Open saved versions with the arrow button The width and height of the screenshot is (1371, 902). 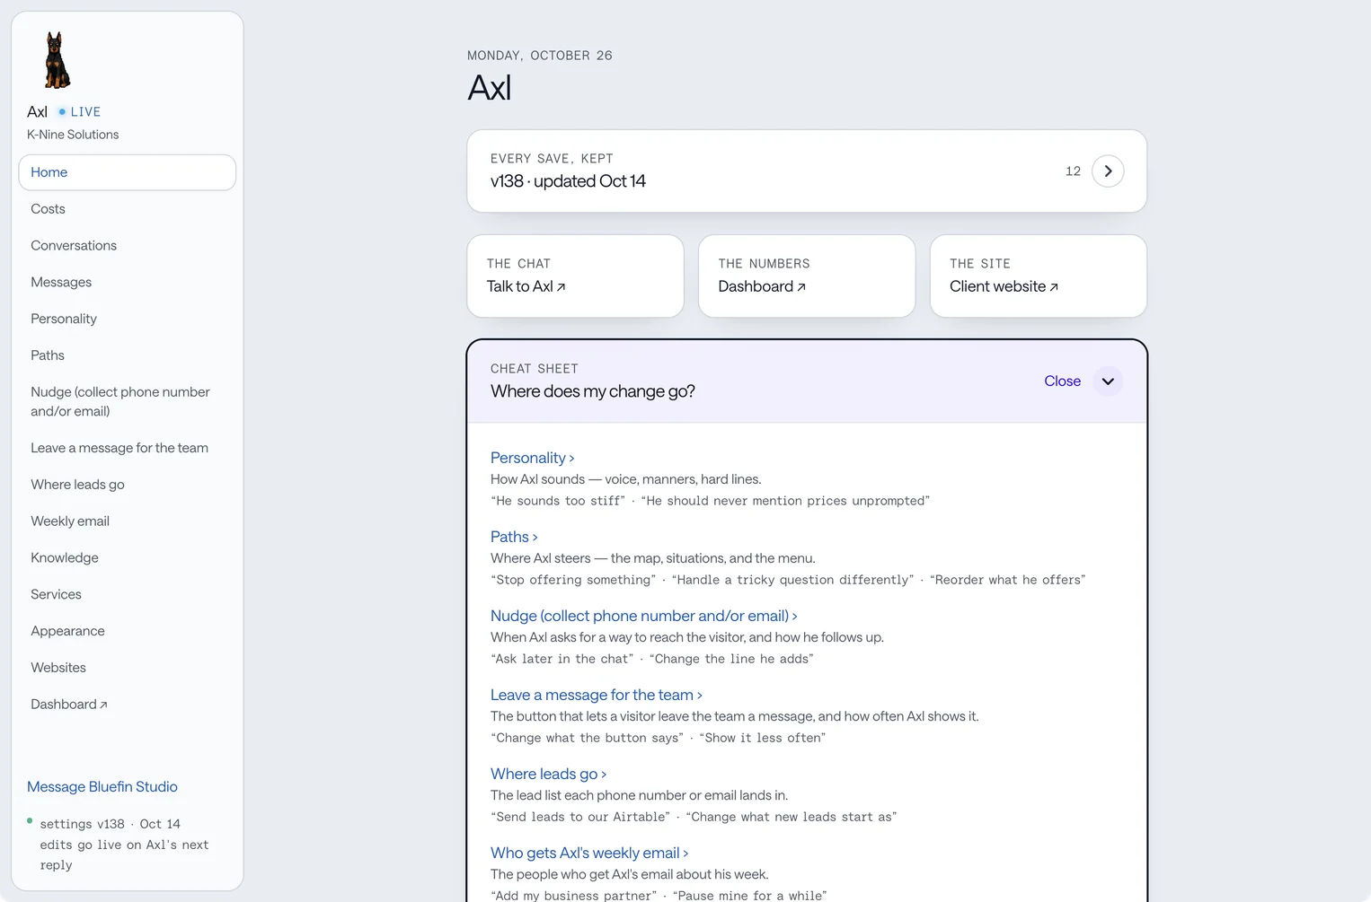coord(1108,171)
